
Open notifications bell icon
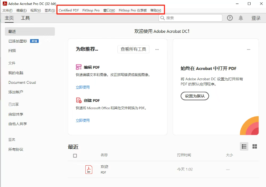click(241, 18)
